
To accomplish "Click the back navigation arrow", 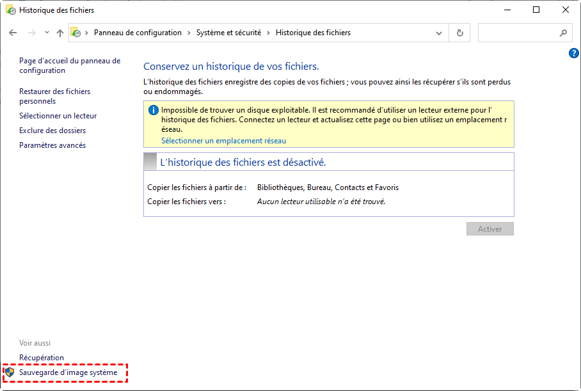I will click(13, 33).
